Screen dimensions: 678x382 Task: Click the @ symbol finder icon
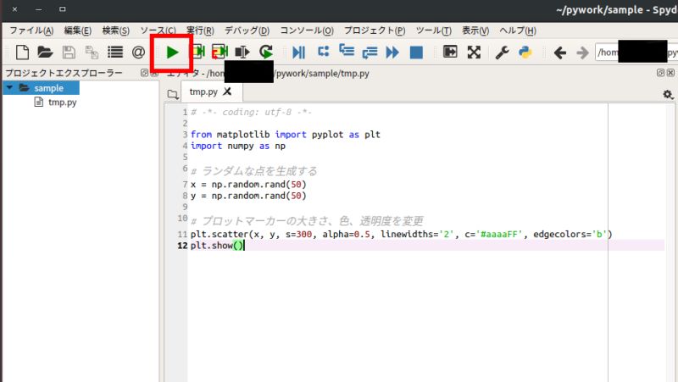pos(138,53)
